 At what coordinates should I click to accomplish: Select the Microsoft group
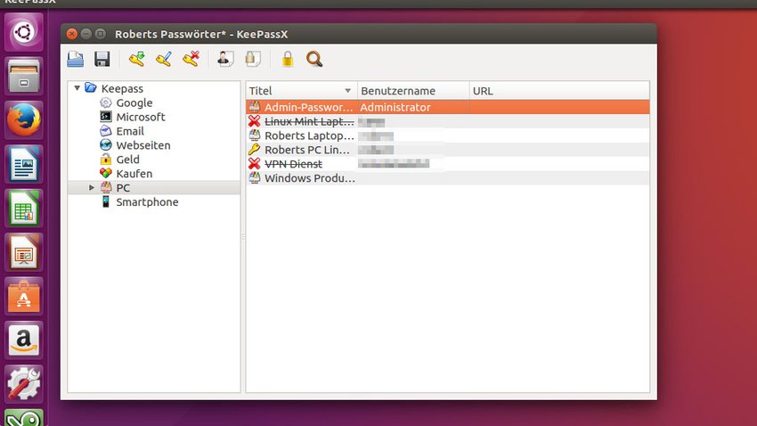tap(141, 117)
